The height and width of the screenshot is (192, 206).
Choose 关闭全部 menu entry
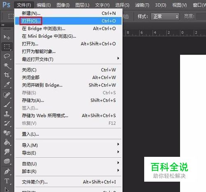pyautogui.click(x=68, y=77)
